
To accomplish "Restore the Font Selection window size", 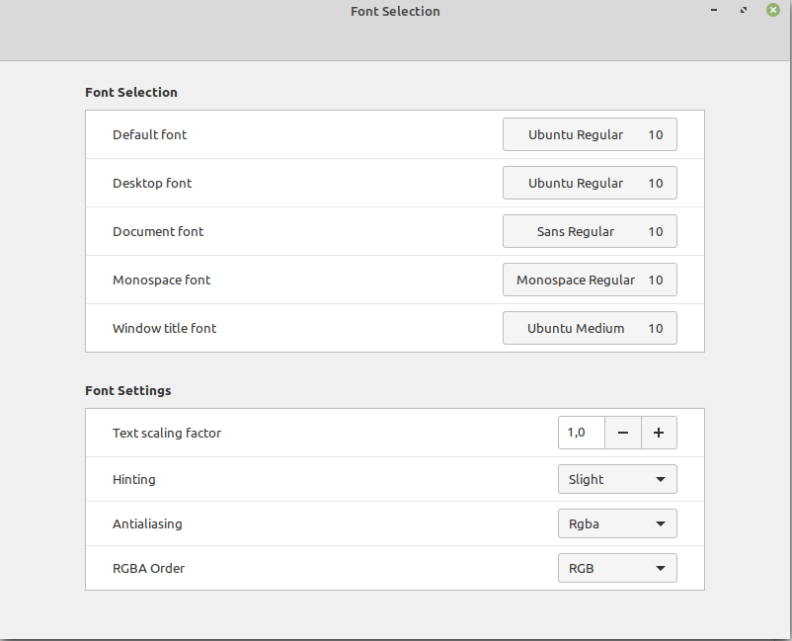I will (x=744, y=10).
